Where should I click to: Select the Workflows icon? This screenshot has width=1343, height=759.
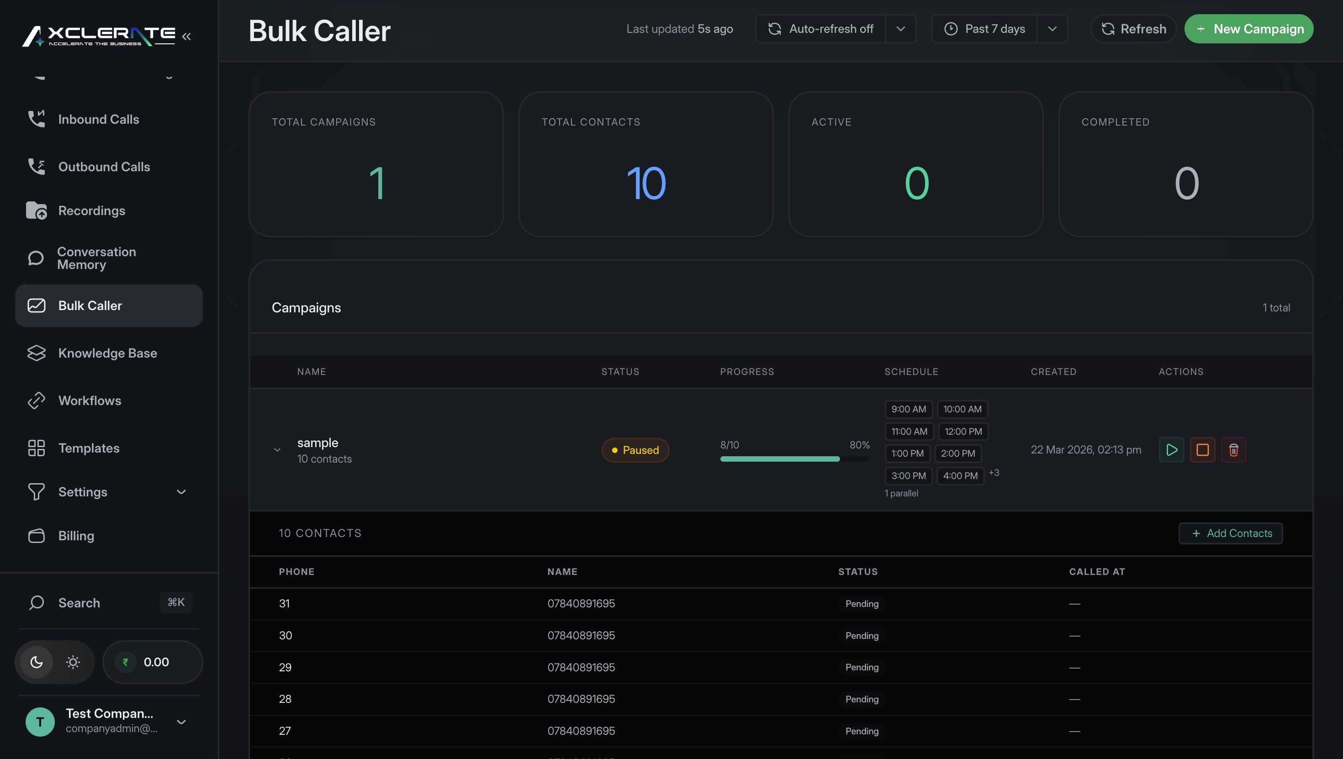[x=36, y=401]
